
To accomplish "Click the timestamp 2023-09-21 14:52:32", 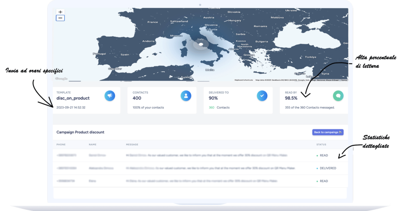I will click(x=71, y=107).
